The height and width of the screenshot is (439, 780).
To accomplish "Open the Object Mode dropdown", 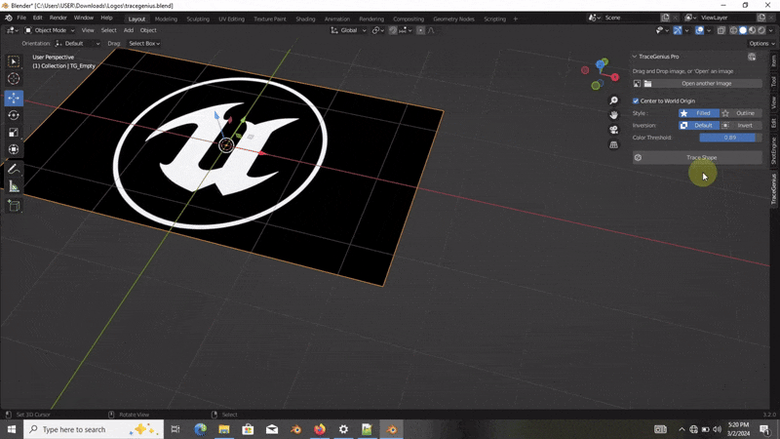I will [50, 30].
